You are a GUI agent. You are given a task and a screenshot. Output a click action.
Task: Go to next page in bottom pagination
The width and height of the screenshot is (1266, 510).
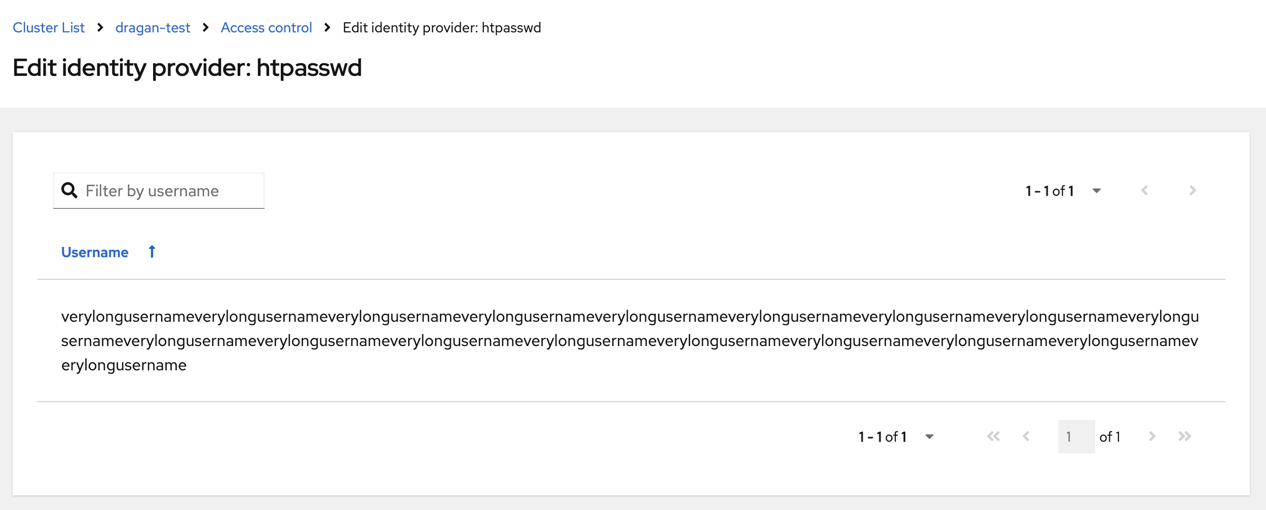pos(1152,437)
